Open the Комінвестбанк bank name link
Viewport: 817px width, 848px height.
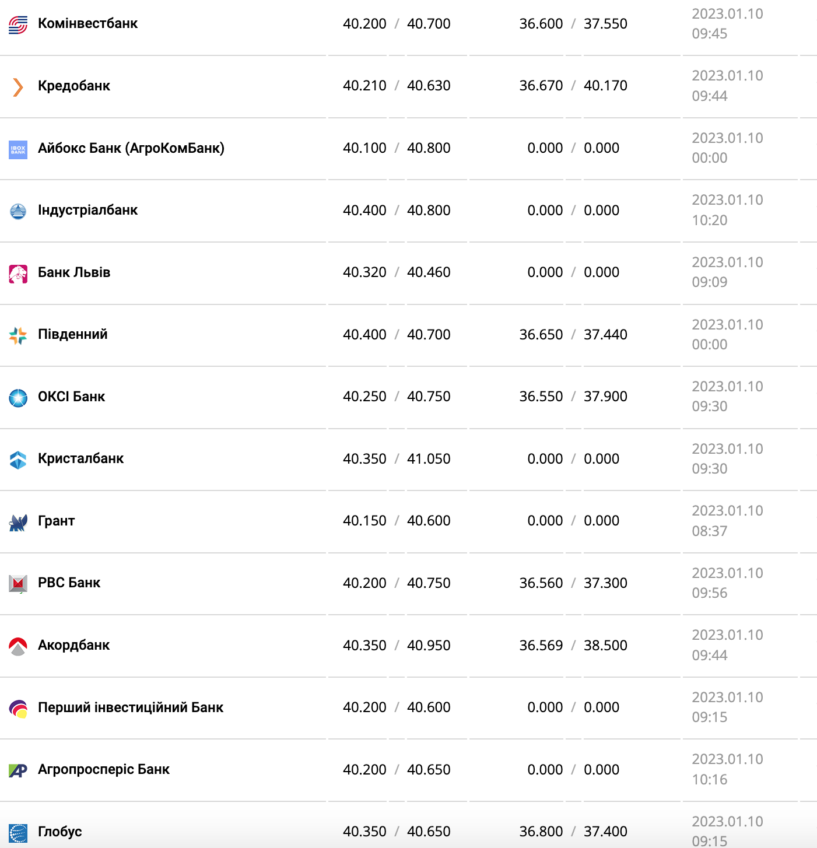[x=87, y=23]
